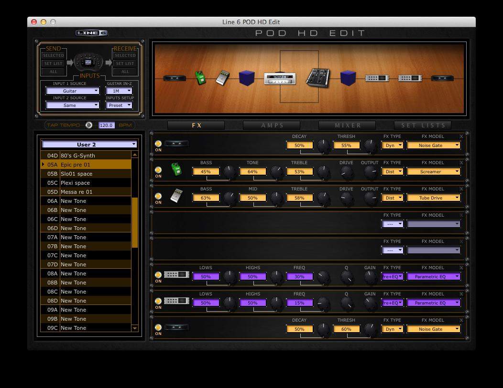The width and height of the screenshot is (503, 388).
Task: Select the final noise gate block in chain
Action: click(x=442, y=78)
